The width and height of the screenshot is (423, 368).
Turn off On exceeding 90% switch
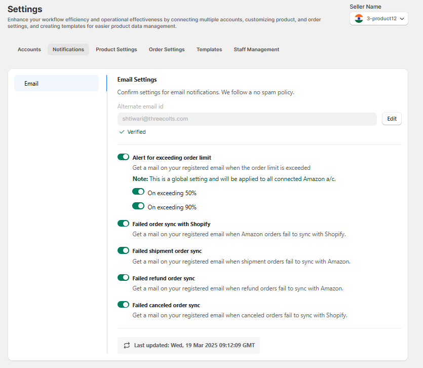point(138,206)
